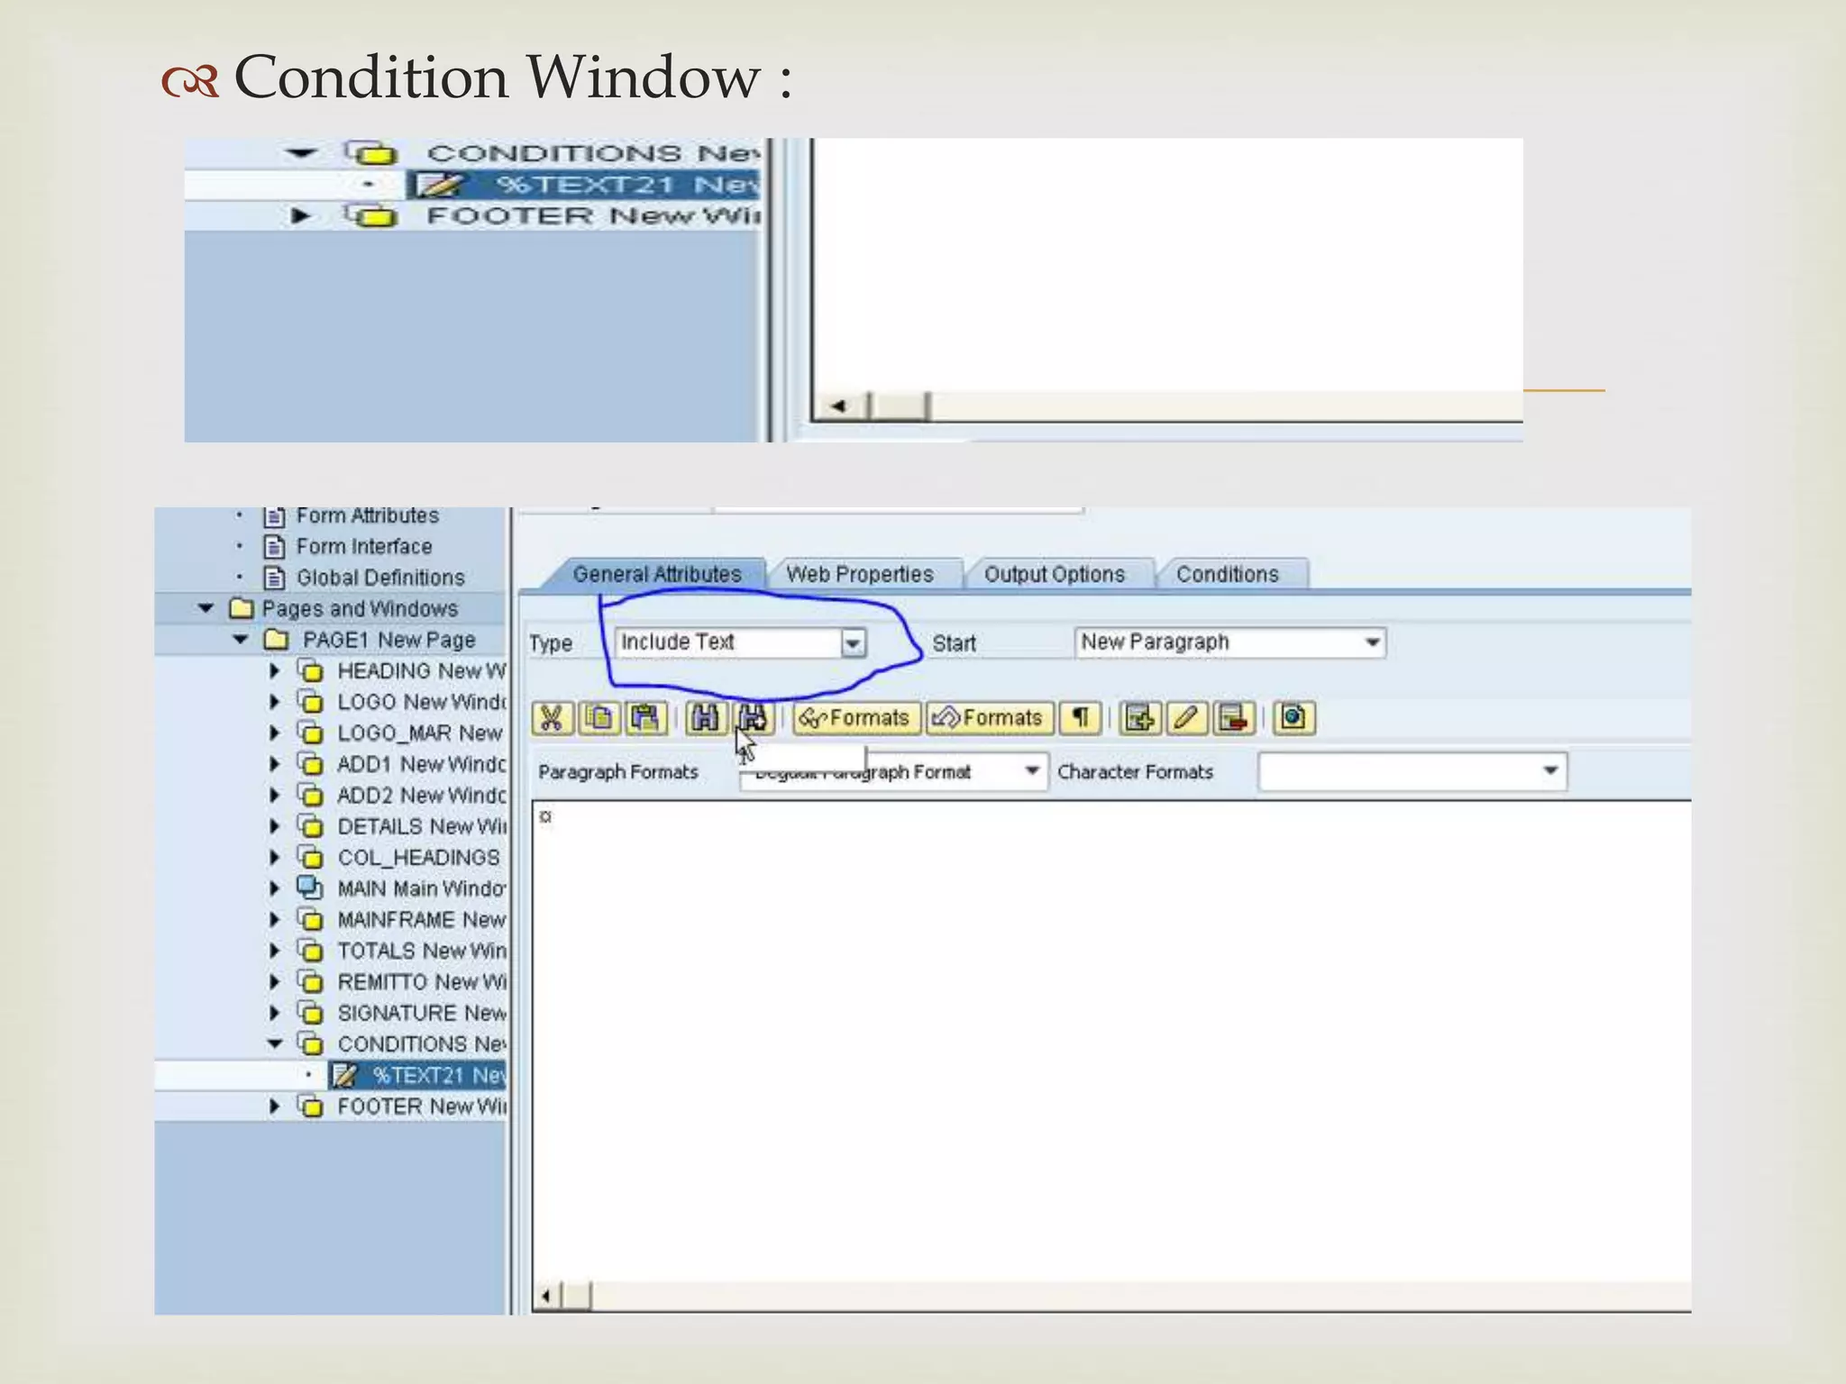Open the Character Formats dropdown
Viewport: 1846px width, 1384px height.
click(x=1549, y=771)
